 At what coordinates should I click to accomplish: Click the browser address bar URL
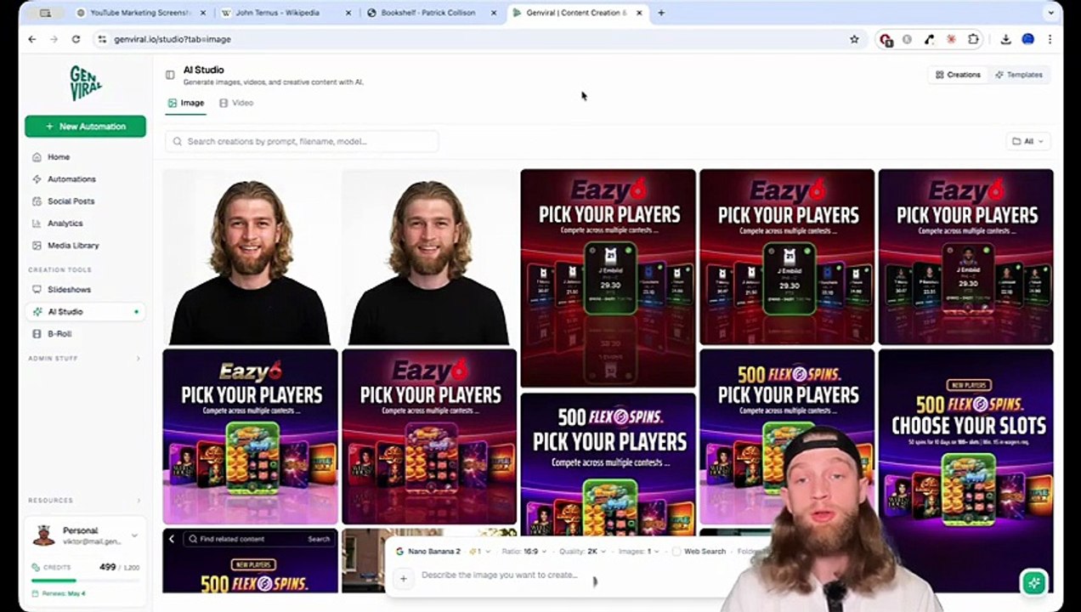tap(173, 39)
